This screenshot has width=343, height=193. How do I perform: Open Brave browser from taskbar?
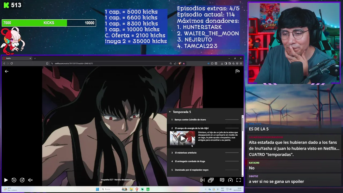coord(137,189)
